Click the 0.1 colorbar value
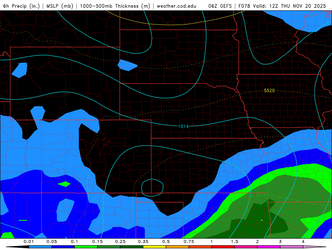 (74, 242)
